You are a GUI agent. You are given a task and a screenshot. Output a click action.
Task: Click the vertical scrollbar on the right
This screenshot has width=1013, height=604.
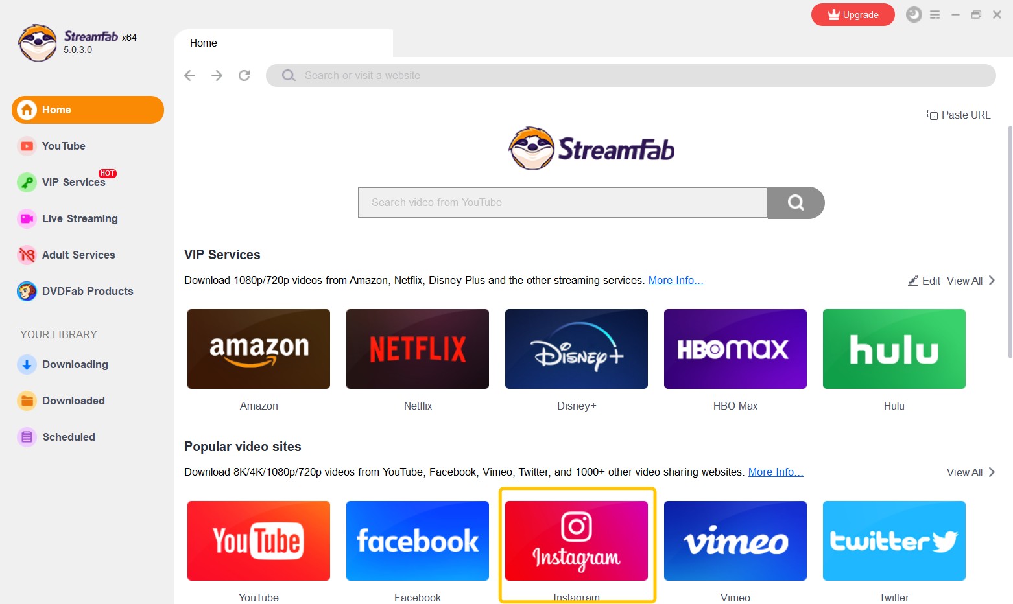pos(1010,242)
